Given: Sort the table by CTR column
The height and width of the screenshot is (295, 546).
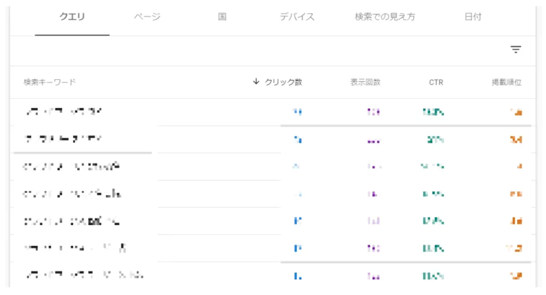Looking at the screenshot, I should point(436,82).
